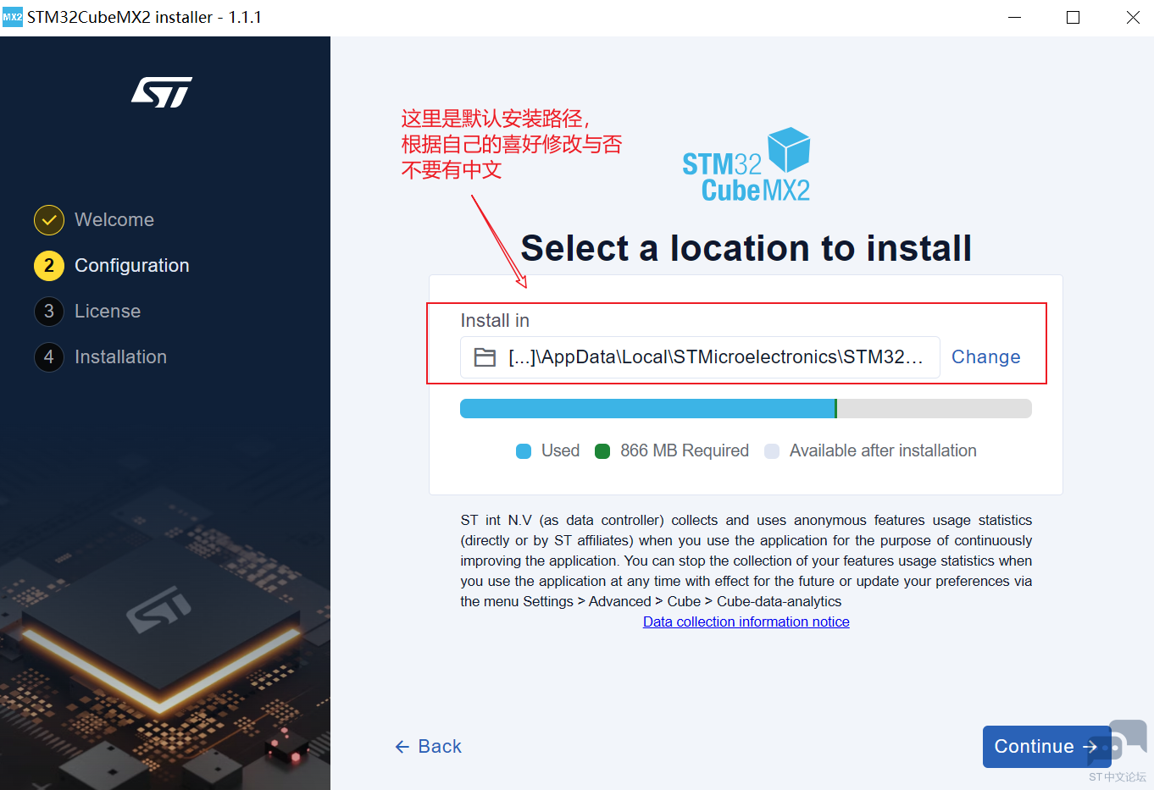
Task: Open the Installation step
Action: tap(120, 357)
